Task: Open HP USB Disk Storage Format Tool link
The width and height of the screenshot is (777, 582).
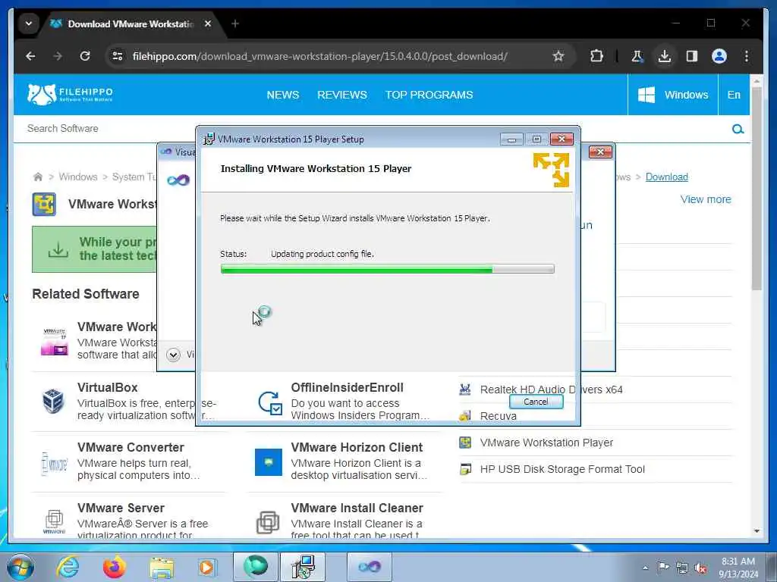Action: click(x=562, y=470)
